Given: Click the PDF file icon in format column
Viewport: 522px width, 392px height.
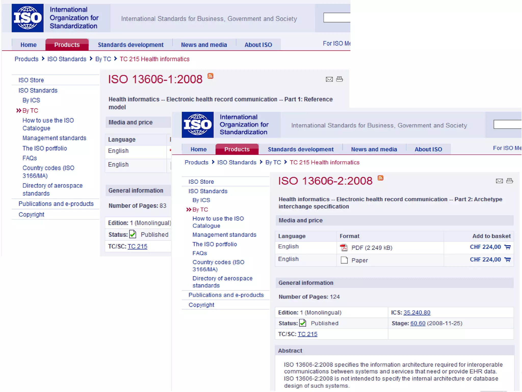Looking at the screenshot, I should [344, 248].
